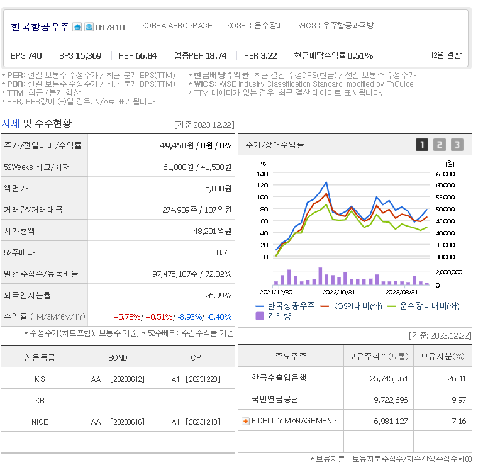Click the phone icon beside stock code 047810
478x470 pixels.
point(89,27)
